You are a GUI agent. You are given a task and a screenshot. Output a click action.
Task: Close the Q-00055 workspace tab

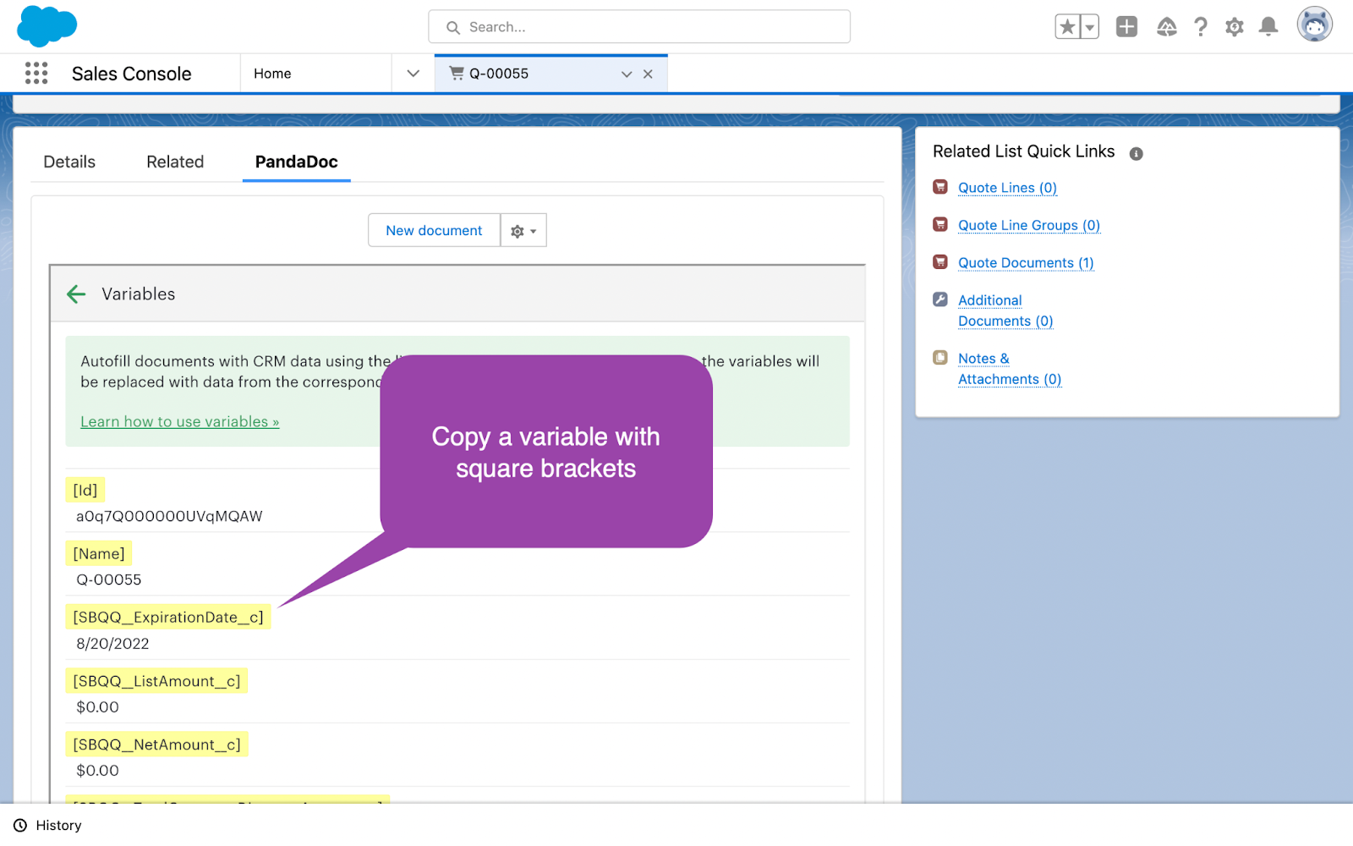[648, 74]
